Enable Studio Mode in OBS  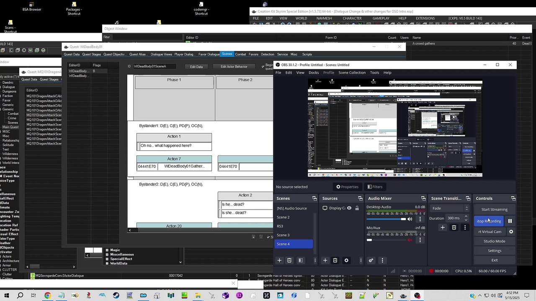pyautogui.click(x=494, y=241)
